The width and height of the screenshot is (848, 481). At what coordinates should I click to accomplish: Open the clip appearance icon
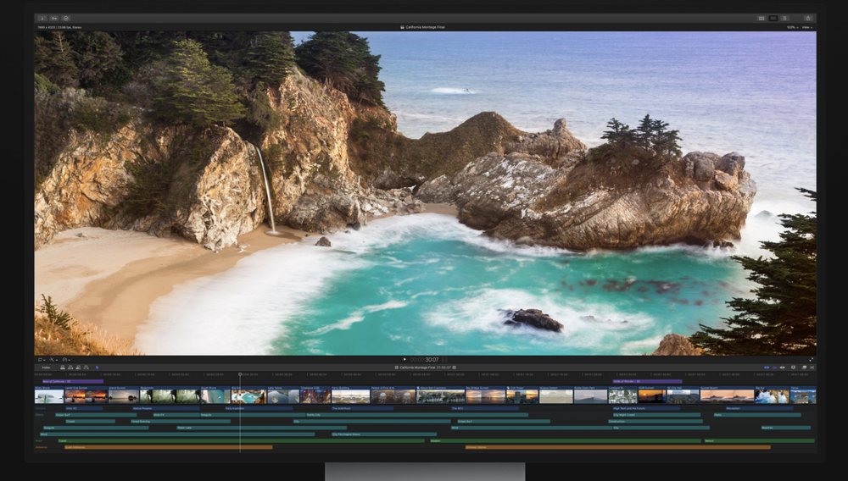804,367
